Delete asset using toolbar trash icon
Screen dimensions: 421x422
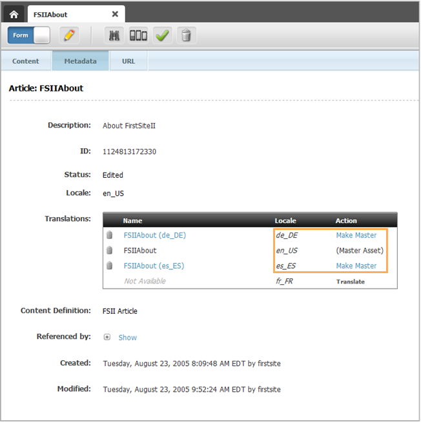[x=186, y=35]
